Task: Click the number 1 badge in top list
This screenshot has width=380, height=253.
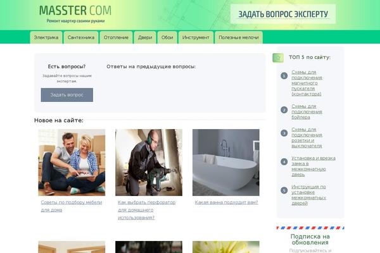Action: click(x=284, y=76)
